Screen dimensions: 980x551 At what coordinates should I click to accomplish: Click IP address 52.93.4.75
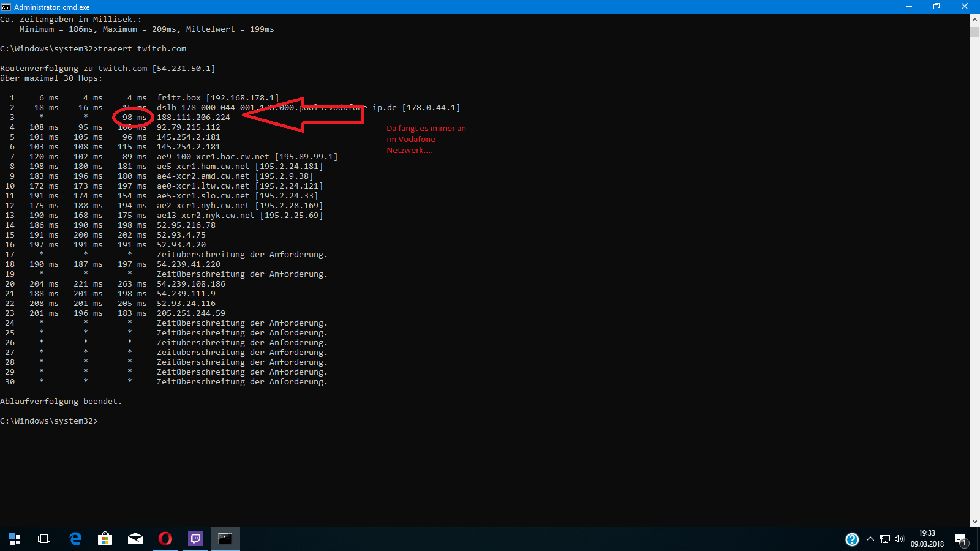[x=181, y=235]
